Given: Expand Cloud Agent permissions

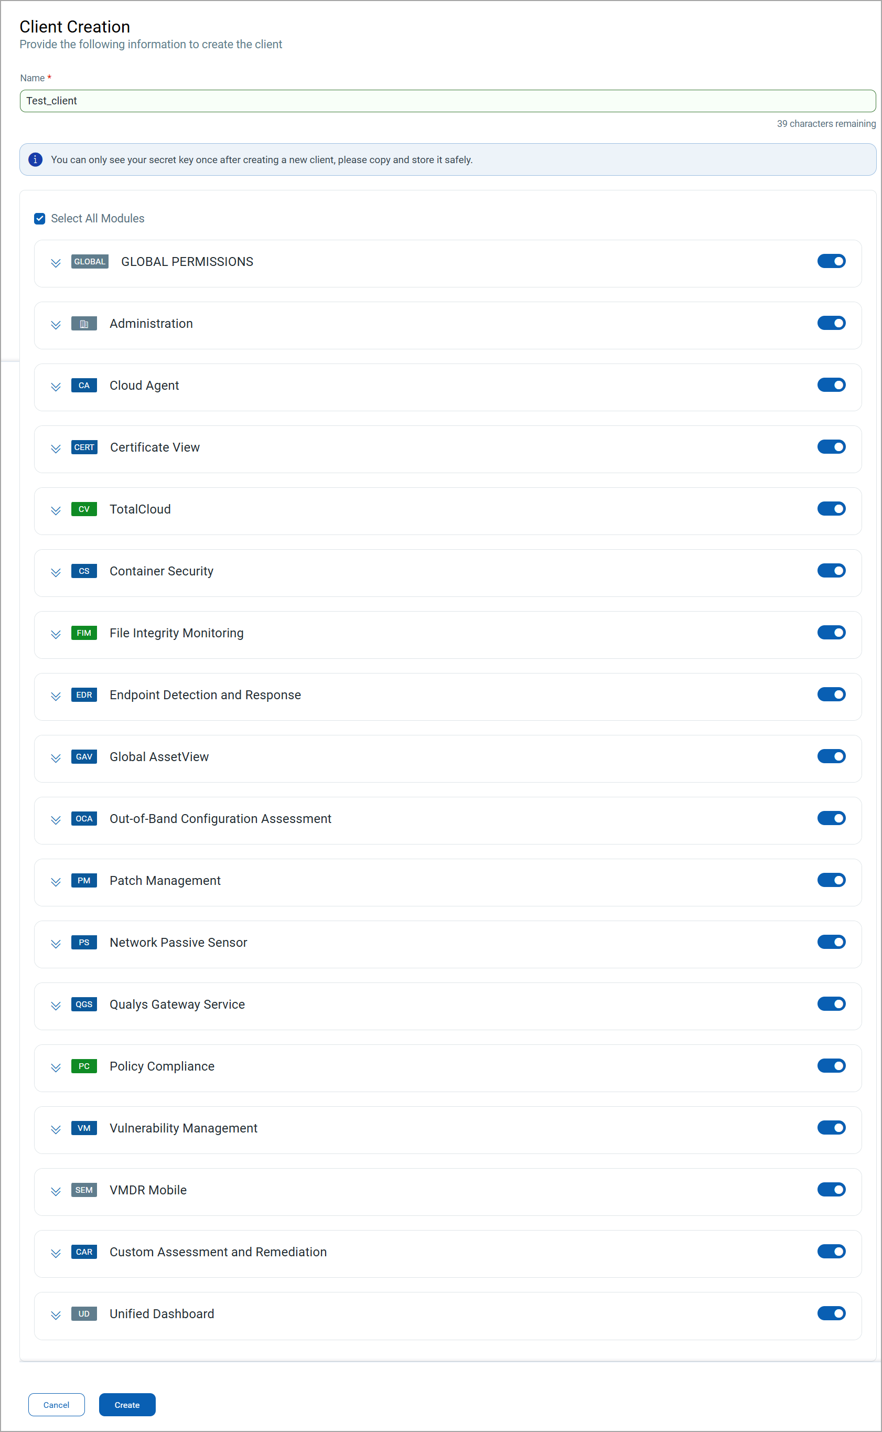Looking at the screenshot, I should (56, 386).
